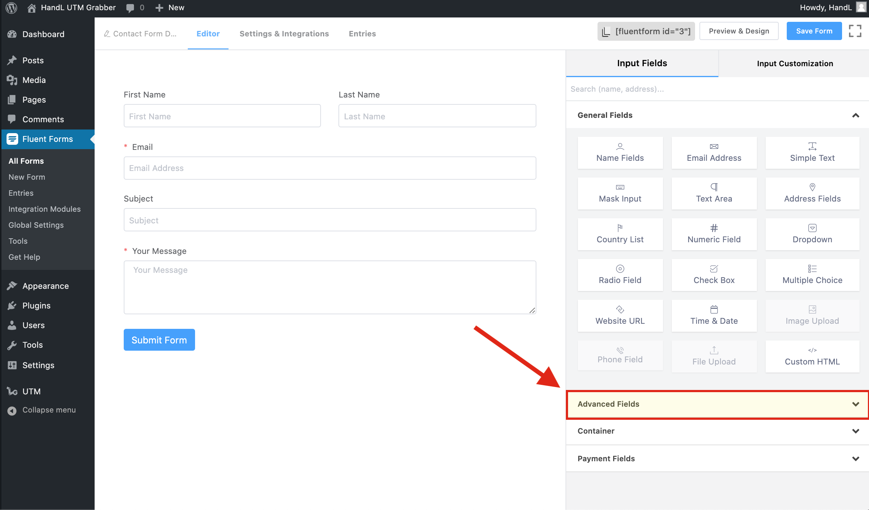The width and height of the screenshot is (869, 510).
Task: Open Preview & Design
Action: 738,31
